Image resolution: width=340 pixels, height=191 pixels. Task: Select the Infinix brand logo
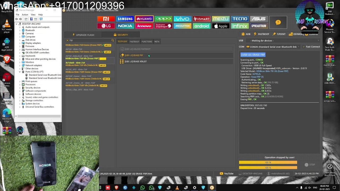(240, 26)
